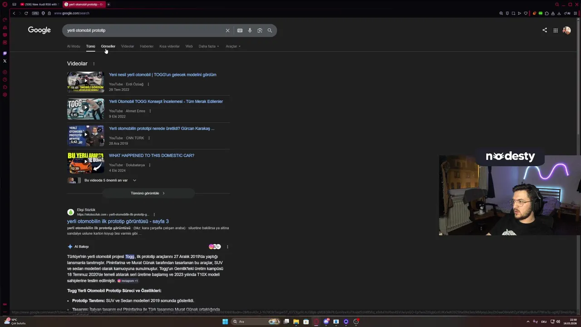Open 'WHAT HAPPENED TO THIS DOMESTIC CAR?' link

[152, 155]
